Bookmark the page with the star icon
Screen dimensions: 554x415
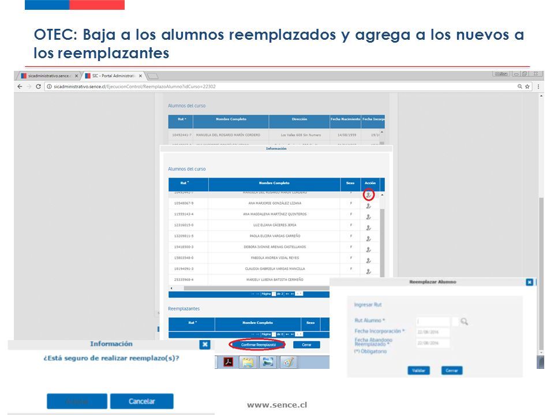[x=527, y=86]
